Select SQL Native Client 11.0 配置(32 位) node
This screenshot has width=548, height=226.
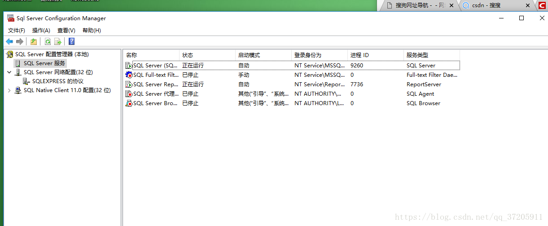(x=67, y=90)
